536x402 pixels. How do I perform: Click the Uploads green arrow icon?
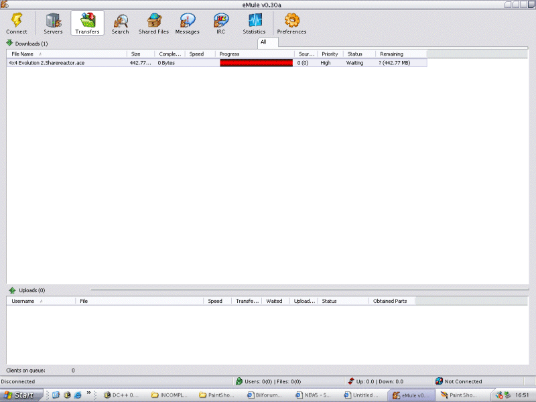pos(12,290)
